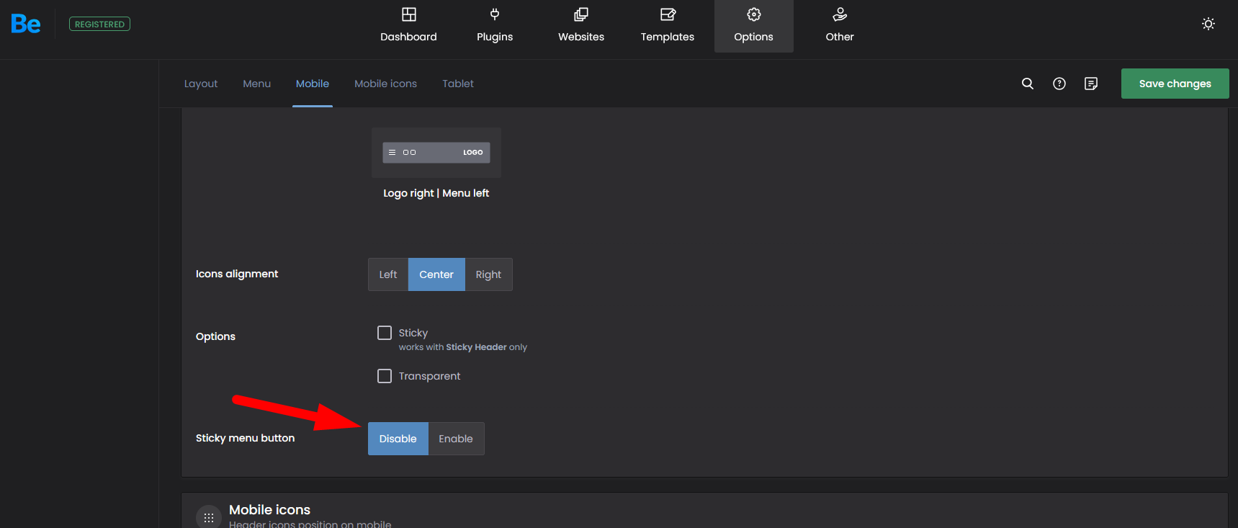Image resolution: width=1238 pixels, height=528 pixels.
Task: Click the Save changes button
Action: coord(1175,84)
